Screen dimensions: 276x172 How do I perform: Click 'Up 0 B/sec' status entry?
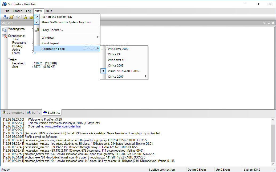(223, 170)
